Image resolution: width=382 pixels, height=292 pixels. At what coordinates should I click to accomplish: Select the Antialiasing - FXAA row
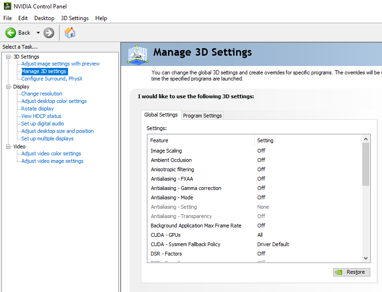coord(254,179)
